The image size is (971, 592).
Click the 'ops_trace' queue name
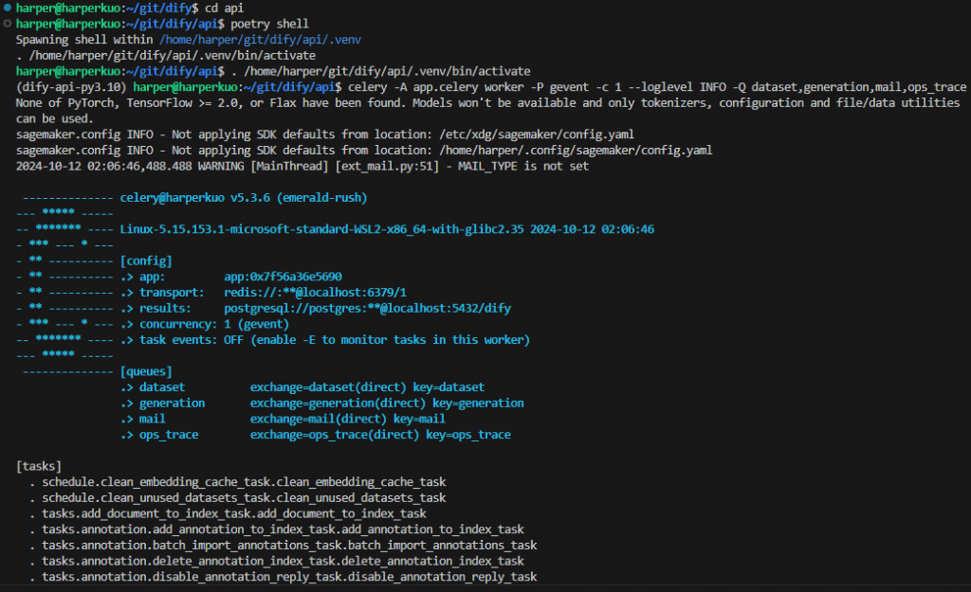pyautogui.click(x=169, y=434)
